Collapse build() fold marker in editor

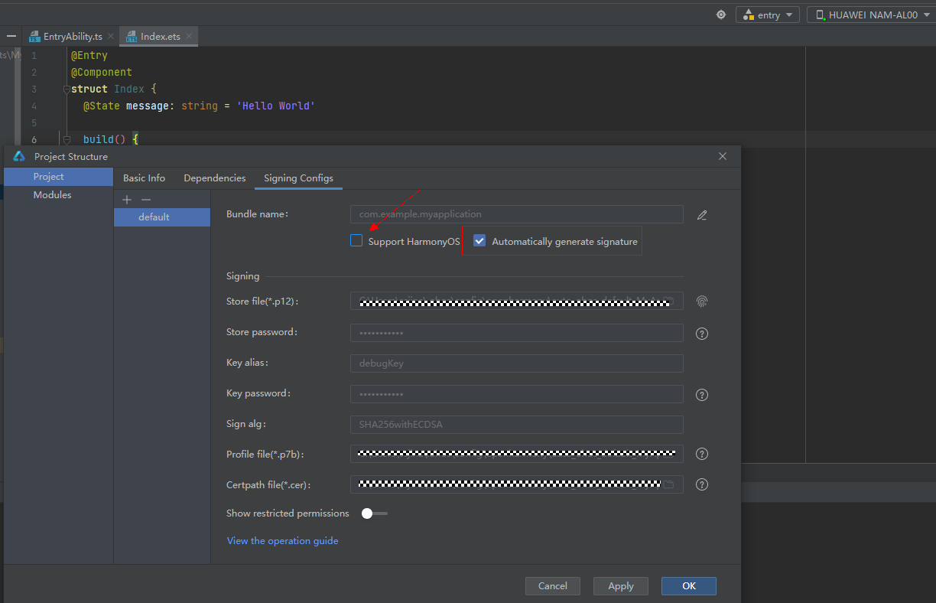[x=66, y=140]
